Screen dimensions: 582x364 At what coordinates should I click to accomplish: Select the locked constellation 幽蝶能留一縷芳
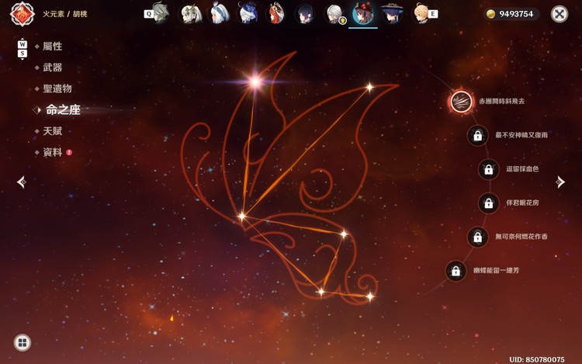click(456, 271)
